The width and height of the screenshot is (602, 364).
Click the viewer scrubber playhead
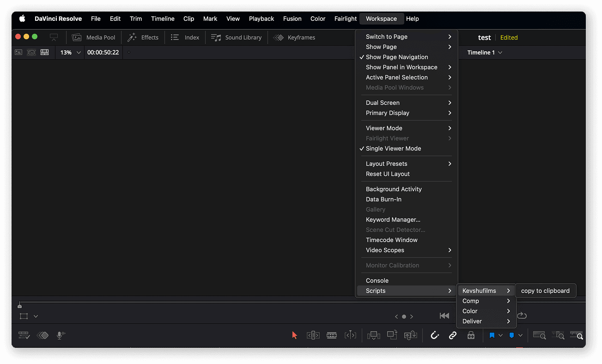point(19,305)
